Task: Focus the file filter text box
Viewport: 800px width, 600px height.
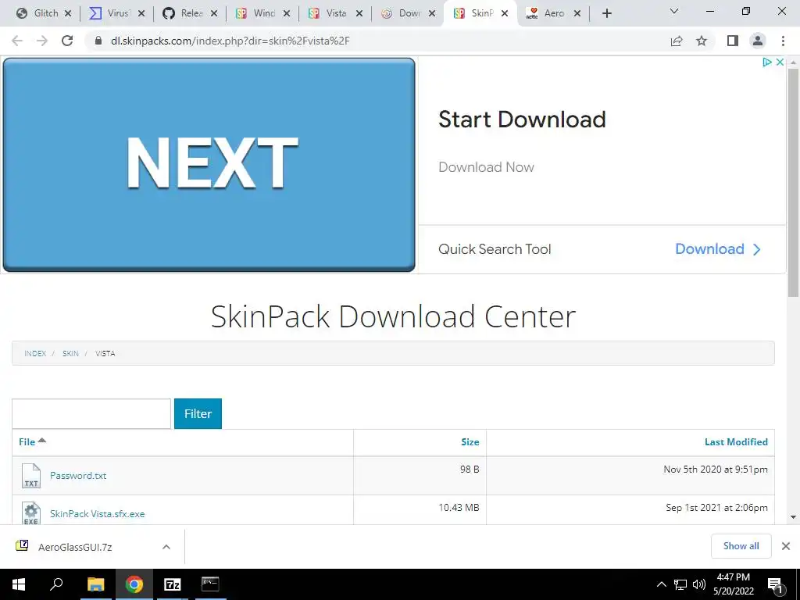Action: pyautogui.click(x=91, y=414)
